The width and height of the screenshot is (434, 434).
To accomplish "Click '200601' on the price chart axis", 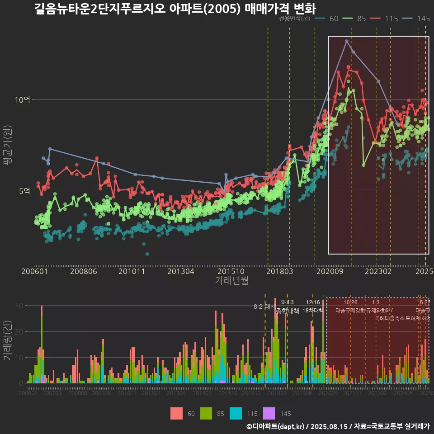I will click(x=35, y=271).
